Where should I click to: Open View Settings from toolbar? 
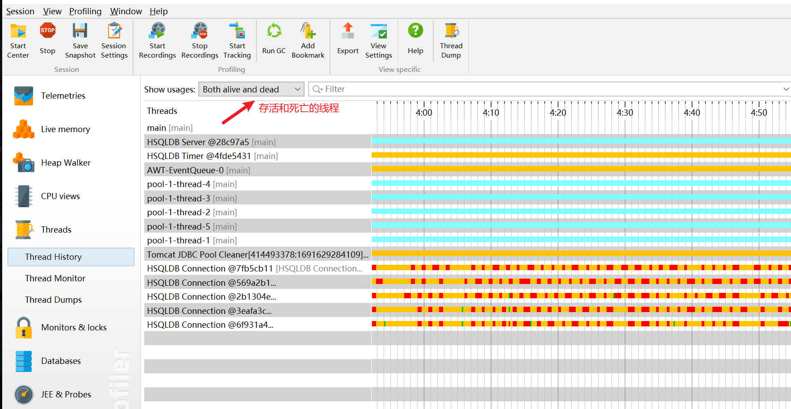tap(378, 31)
